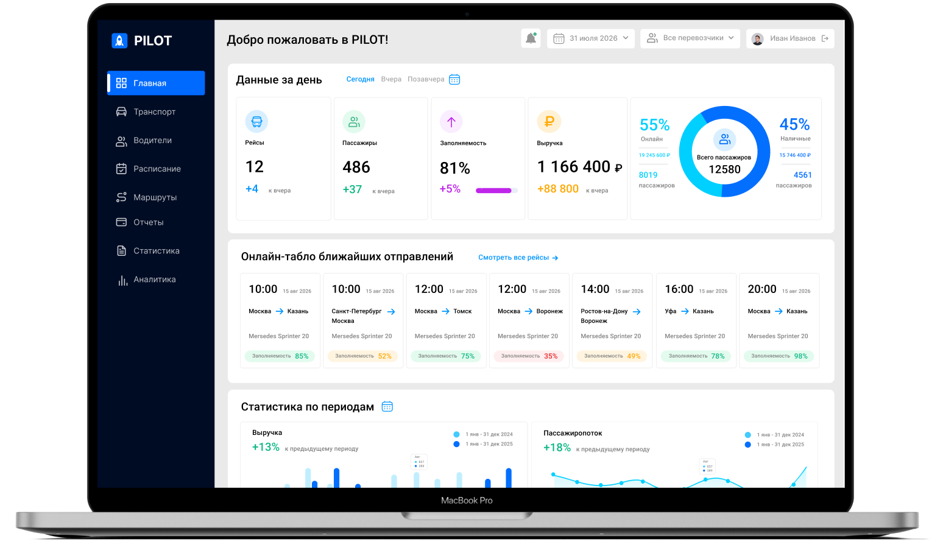932x547 pixels.
Task: Open calendar icon next to Позавчера
Action: click(x=454, y=79)
